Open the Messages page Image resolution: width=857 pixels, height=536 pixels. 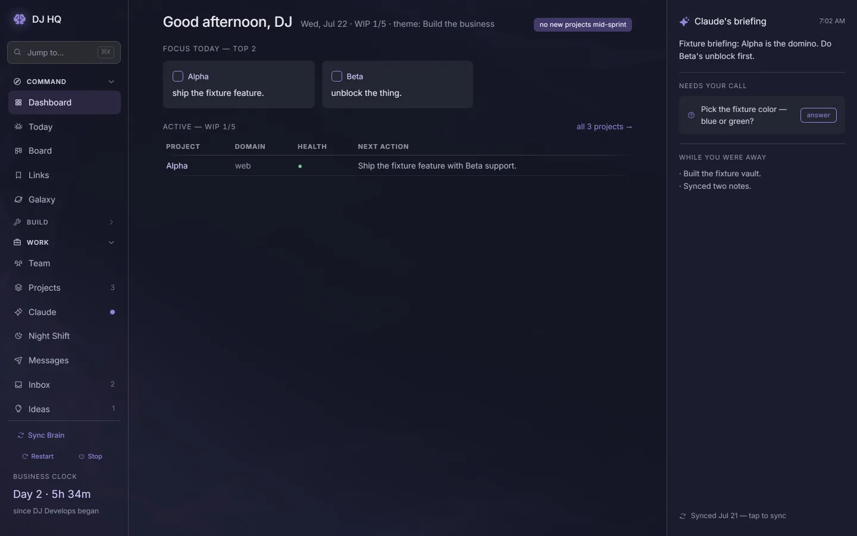[x=64, y=360]
